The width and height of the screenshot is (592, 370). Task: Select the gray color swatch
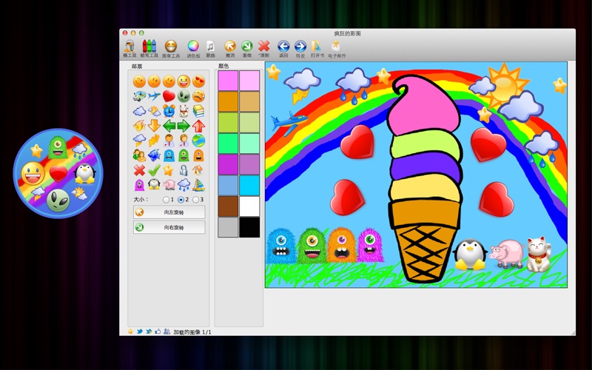tap(228, 227)
